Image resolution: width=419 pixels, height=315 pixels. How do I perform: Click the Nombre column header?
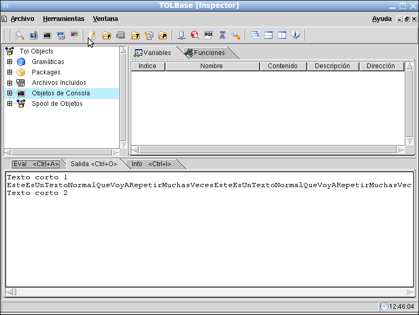(x=211, y=66)
